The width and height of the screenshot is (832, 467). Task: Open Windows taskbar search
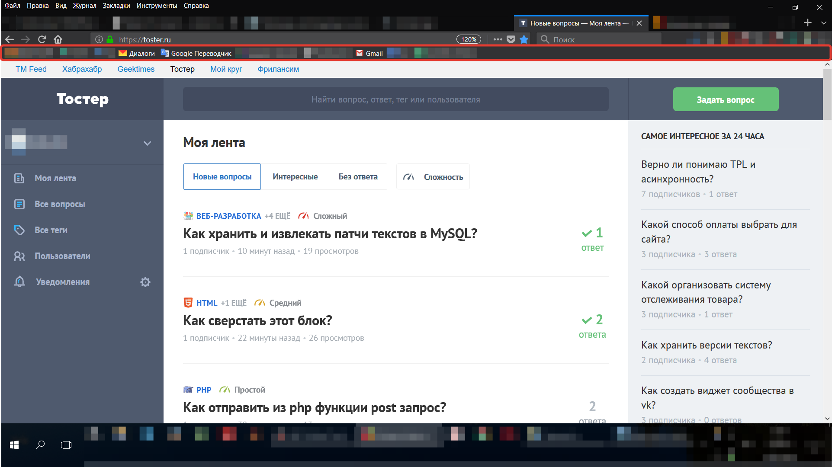(40, 445)
